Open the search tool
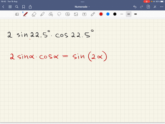The height and width of the screenshot is (124, 165). pos(17,7)
